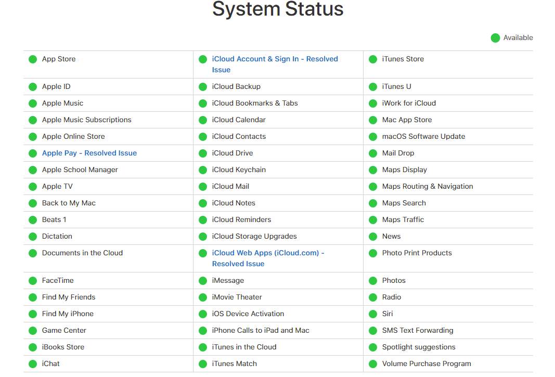Click the status dot next to iCloud Mail
The image size is (555, 377).
click(x=203, y=187)
